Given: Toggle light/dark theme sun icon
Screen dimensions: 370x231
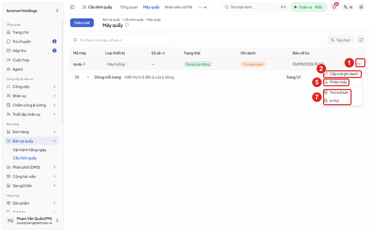Looking at the screenshot, I should pyautogui.click(x=361, y=7).
